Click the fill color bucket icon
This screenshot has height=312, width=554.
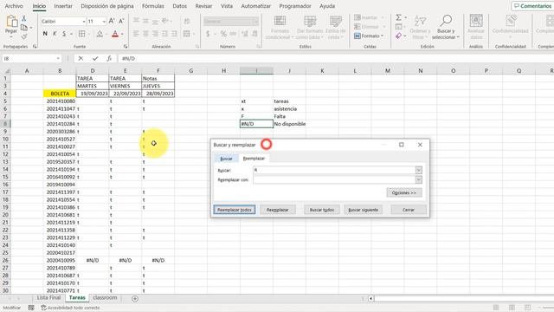pyautogui.click(x=100, y=34)
